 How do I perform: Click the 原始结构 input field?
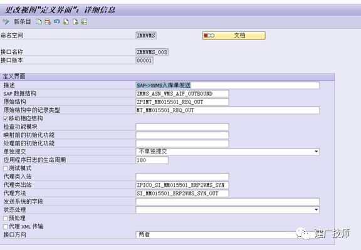[x=182, y=102]
